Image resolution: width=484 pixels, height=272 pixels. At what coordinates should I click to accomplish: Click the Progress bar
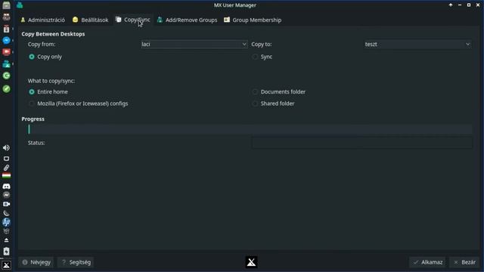click(x=250, y=129)
